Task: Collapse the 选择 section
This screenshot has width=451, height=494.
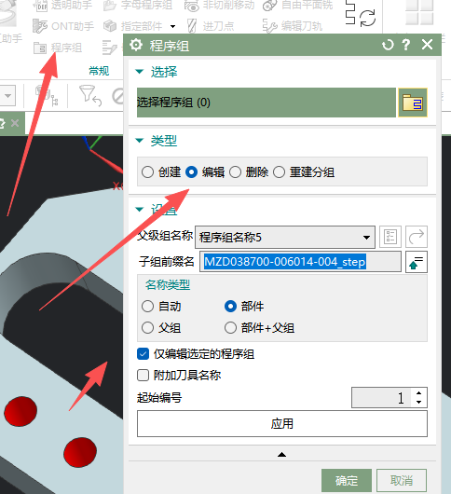Action: (x=139, y=72)
